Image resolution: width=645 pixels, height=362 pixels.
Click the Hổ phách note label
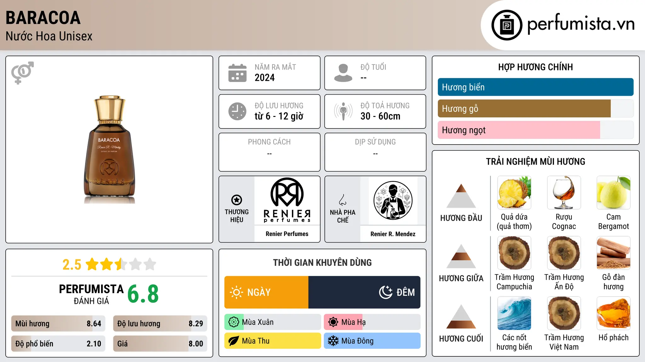coord(614,337)
